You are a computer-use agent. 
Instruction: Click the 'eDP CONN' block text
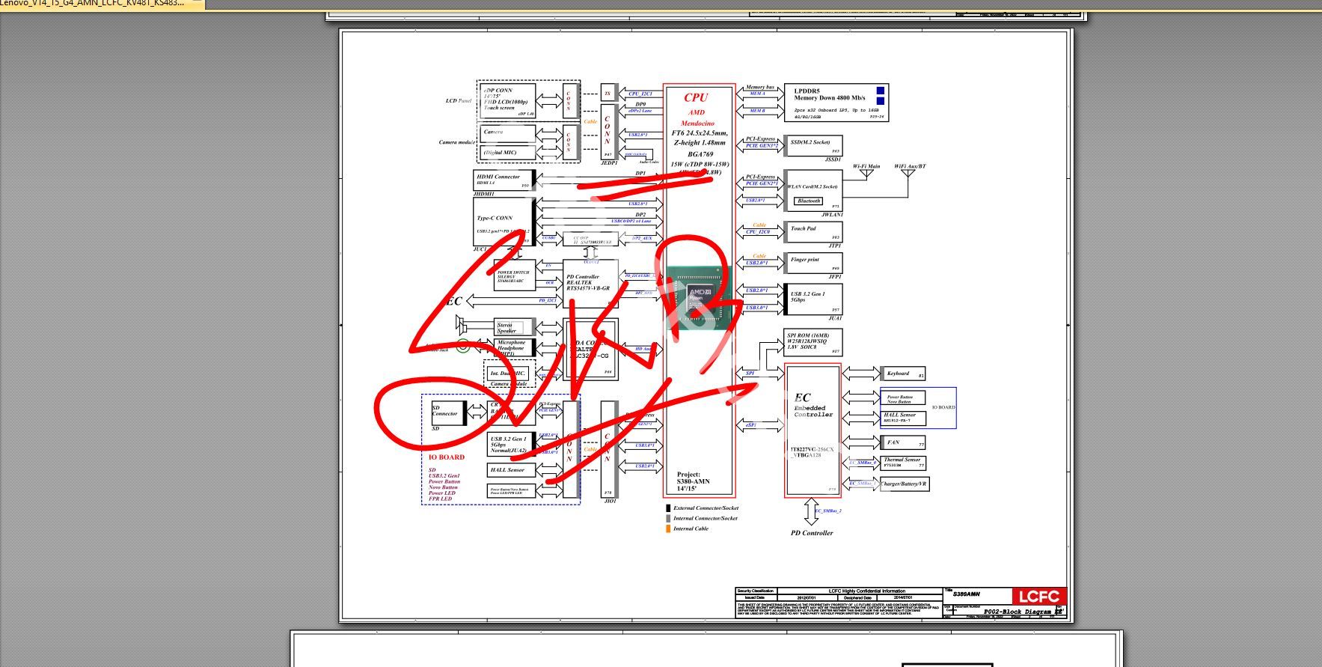498,91
